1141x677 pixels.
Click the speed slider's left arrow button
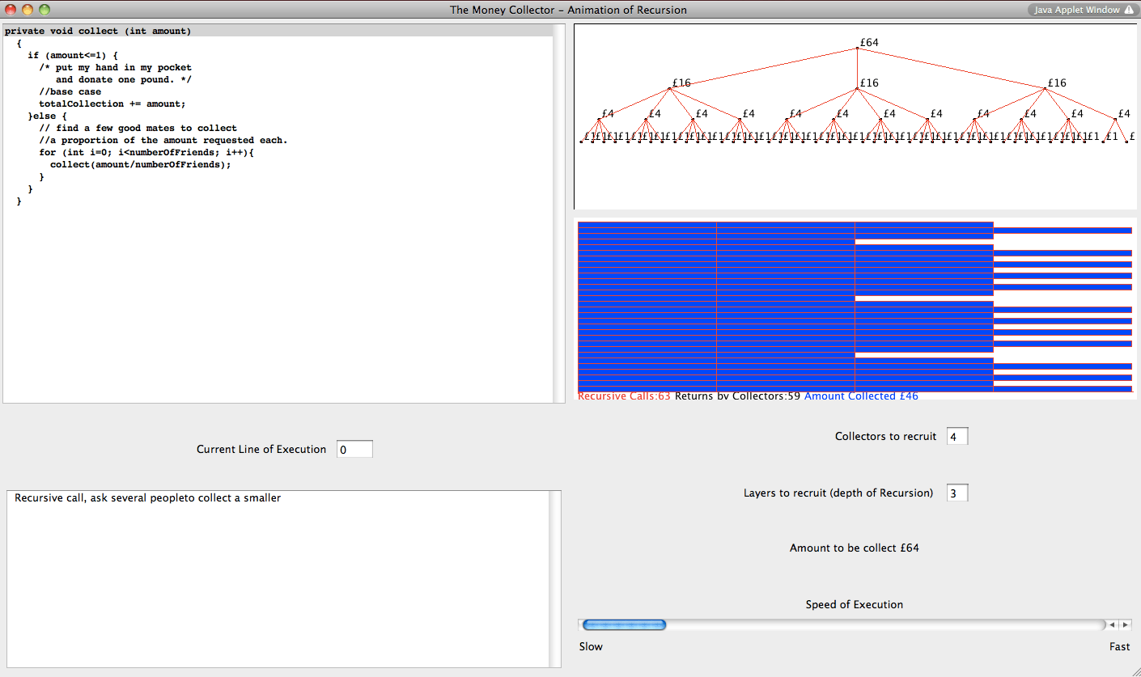[1113, 625]
